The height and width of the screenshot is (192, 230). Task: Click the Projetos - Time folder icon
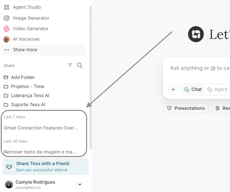(x=6, y=87)
